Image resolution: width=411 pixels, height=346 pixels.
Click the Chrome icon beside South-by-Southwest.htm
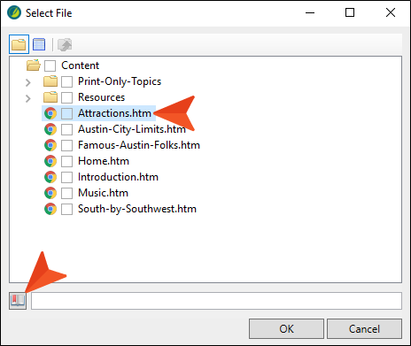[50, 209]
